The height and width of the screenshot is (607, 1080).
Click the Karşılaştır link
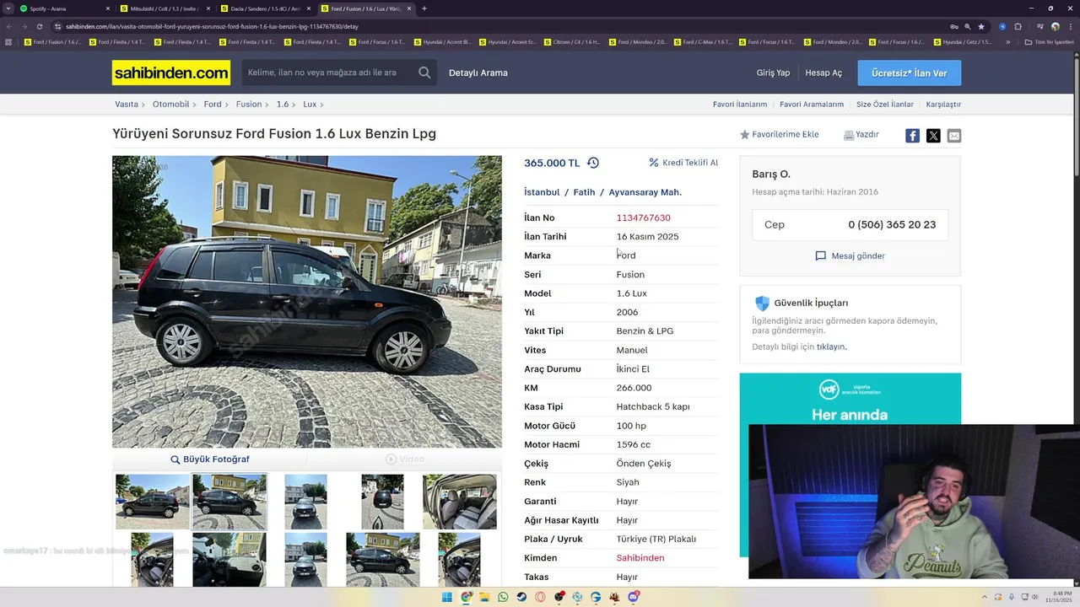(x=943, y=105)
